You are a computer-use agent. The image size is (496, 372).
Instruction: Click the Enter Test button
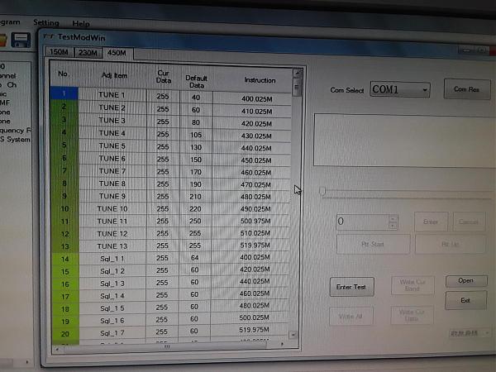tap(352, 287)
